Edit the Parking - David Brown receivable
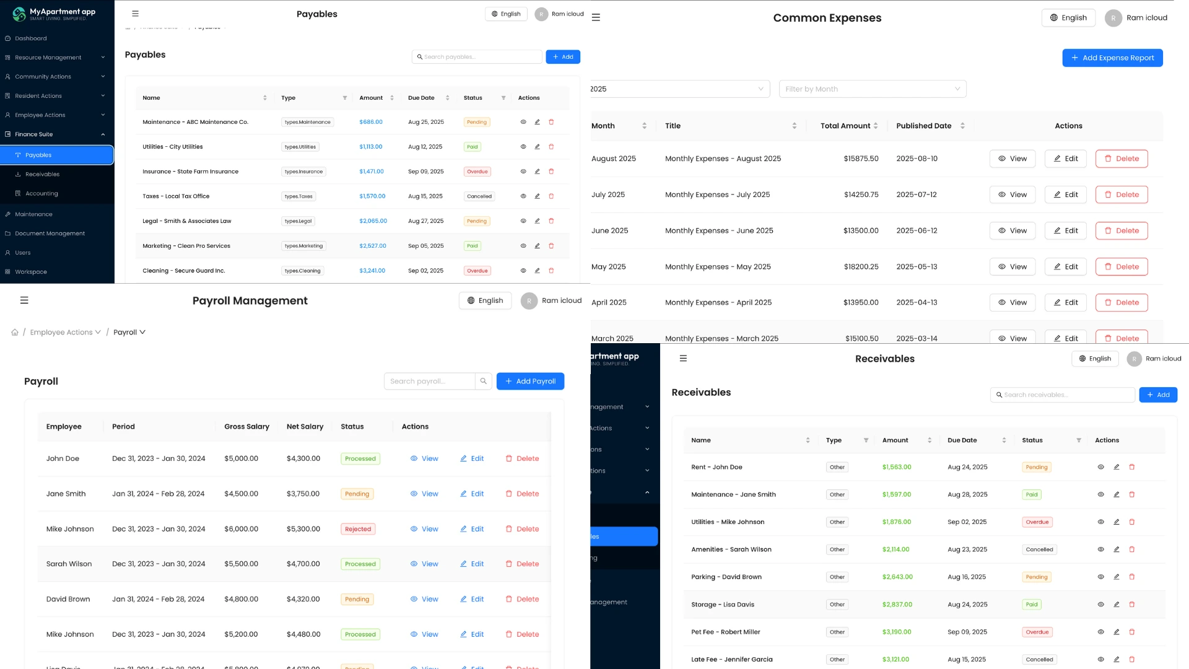 point(1117,577)
